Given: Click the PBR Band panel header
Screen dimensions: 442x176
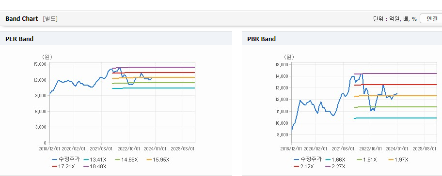Looking at the screenshot, I should point(342,39).
